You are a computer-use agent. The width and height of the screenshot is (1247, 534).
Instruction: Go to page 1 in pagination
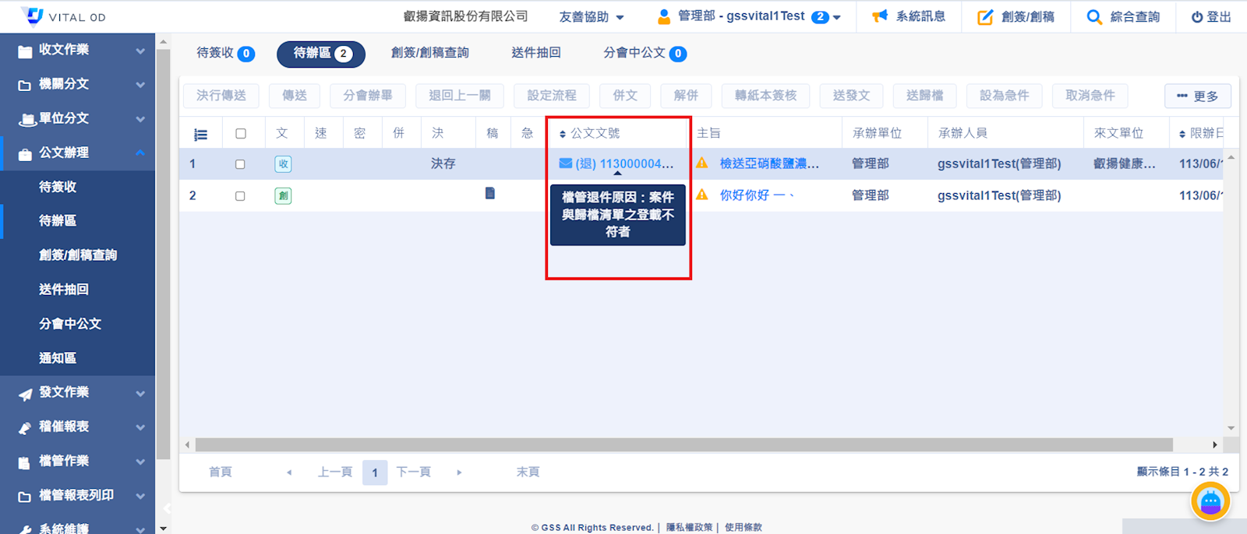375,473
